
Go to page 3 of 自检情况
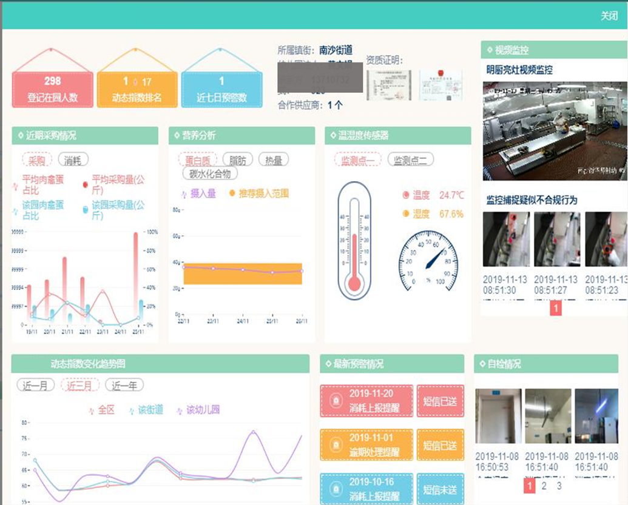(559, 486)
